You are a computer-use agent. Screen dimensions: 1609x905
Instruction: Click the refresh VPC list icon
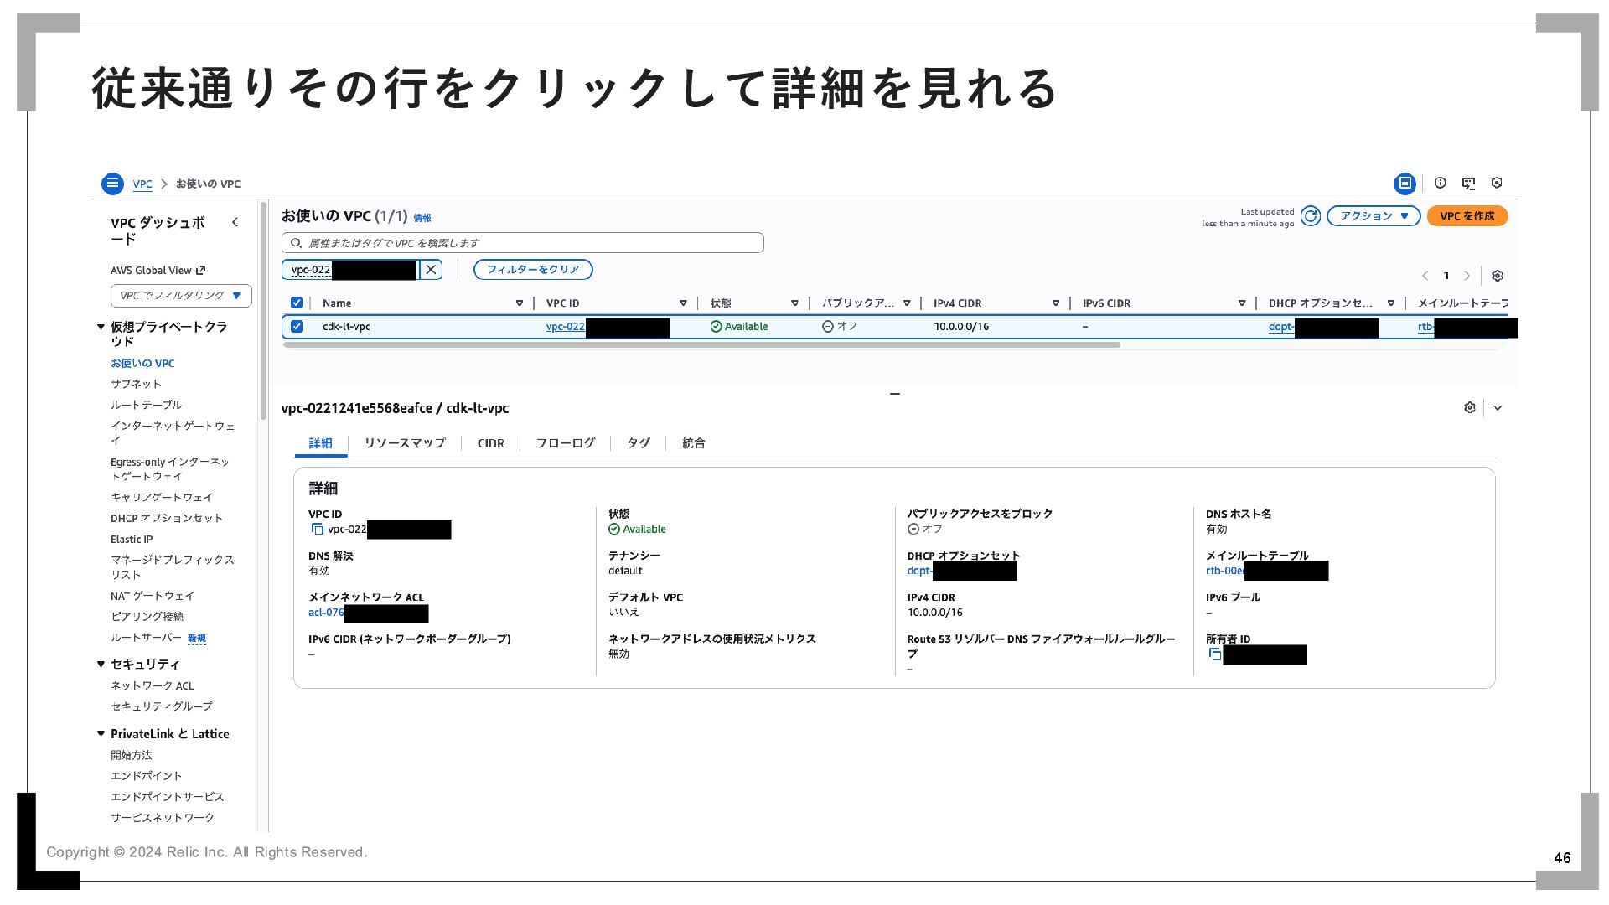coord(1311,216)
